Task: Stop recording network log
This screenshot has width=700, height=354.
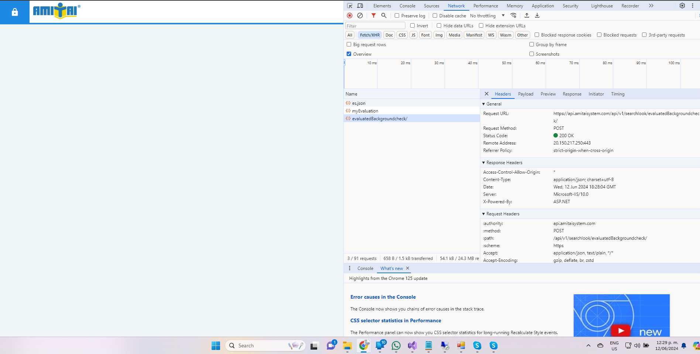Action: coord(350,15)
